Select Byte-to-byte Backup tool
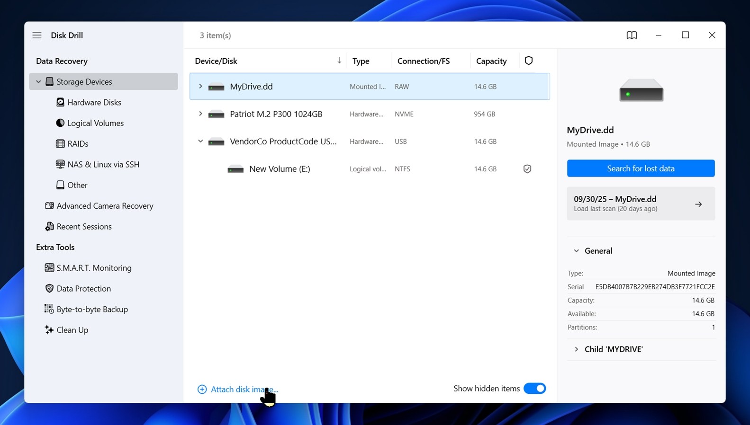 coord(92,309)
